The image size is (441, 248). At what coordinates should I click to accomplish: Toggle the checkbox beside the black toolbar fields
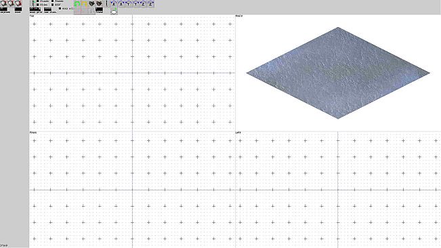(60, 8)
